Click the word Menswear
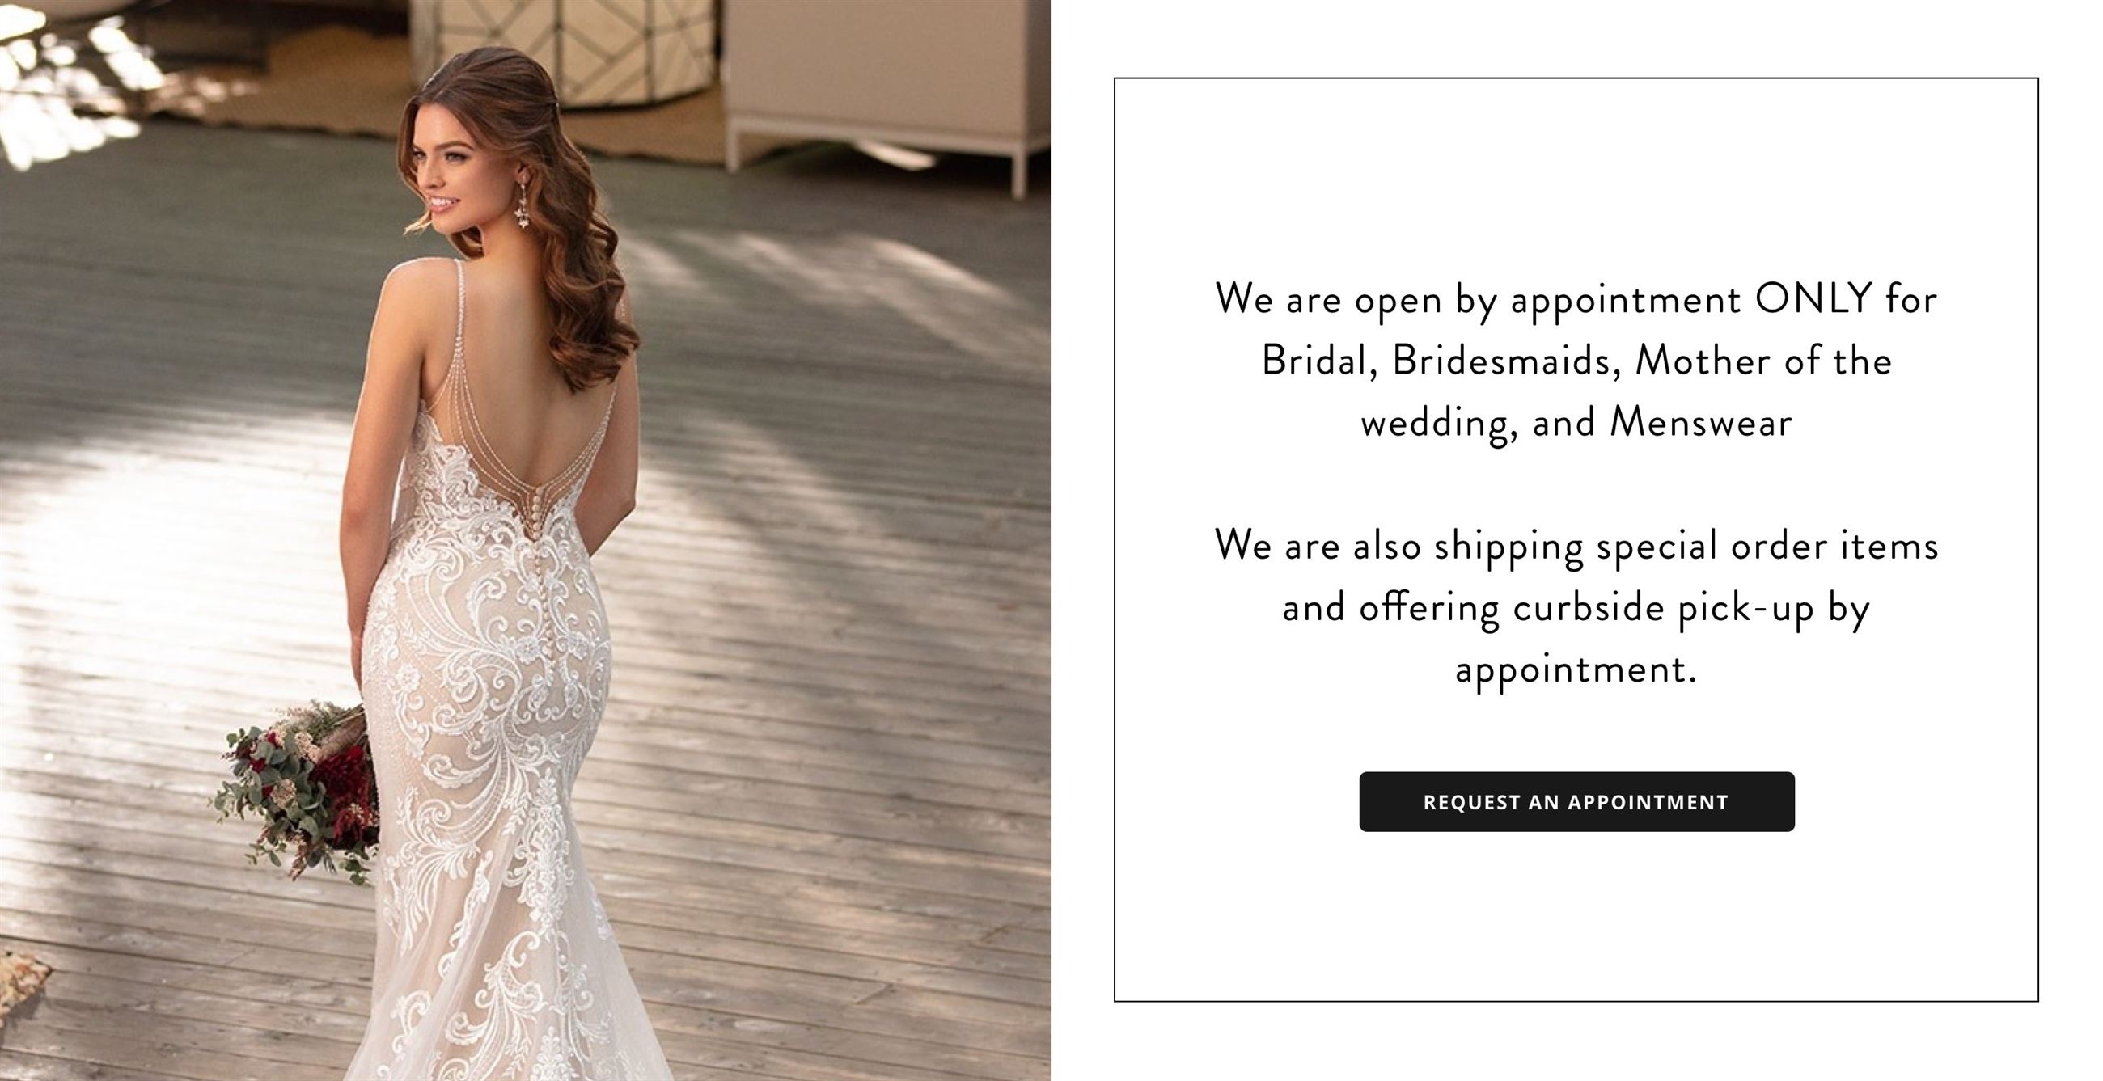 pos(1700,423)
